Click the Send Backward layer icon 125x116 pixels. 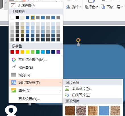(x=103, y=7)
